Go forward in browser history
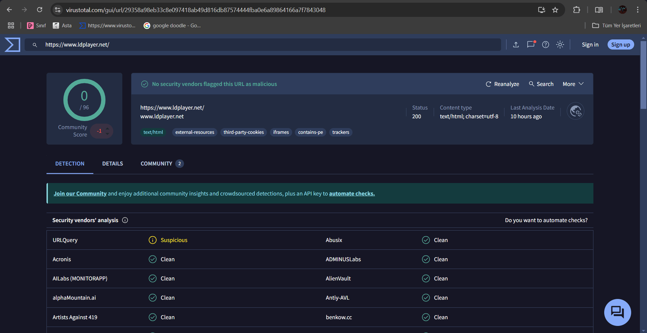Image resolution: width=647 pixels, height=333 pixels. pyautogui.click(x=24, y=10)
